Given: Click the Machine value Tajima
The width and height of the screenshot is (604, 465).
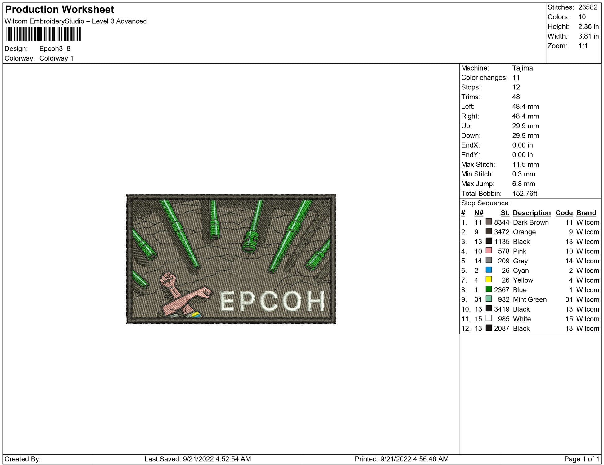Looking at the screenshot, I should coord(522,68).
